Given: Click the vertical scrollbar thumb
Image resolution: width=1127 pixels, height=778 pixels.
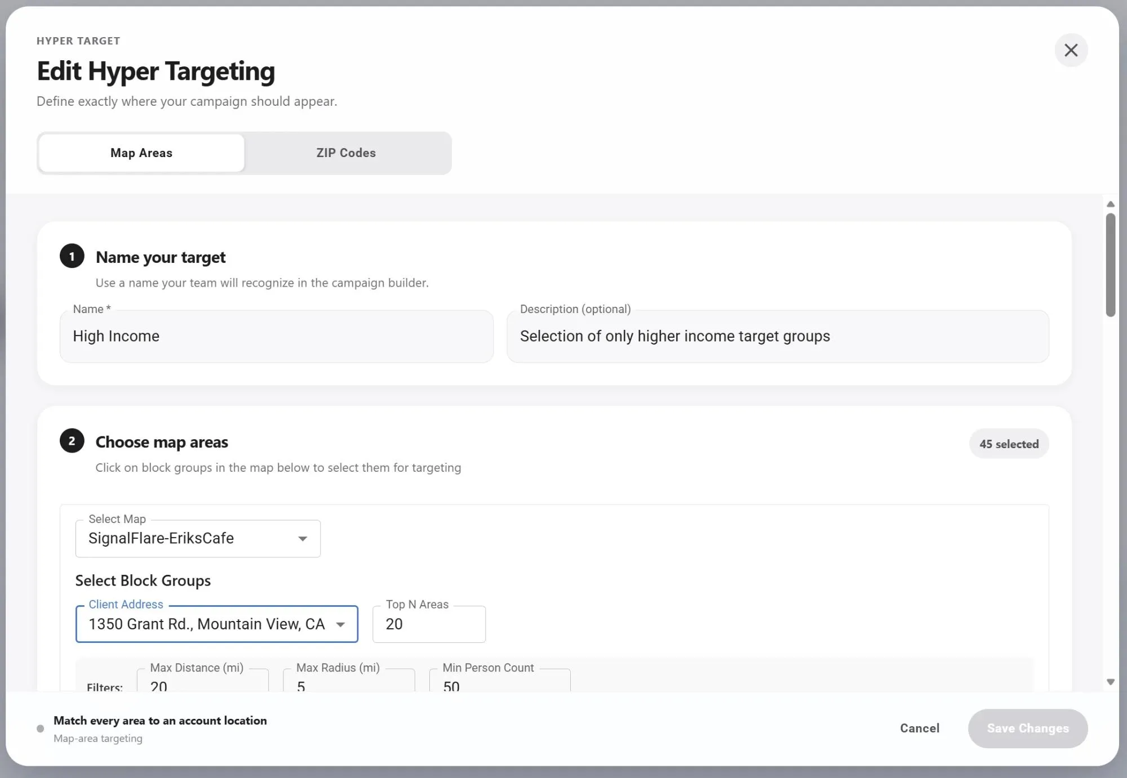Looking at the screenshot, I should click(x=1111, y=265).
